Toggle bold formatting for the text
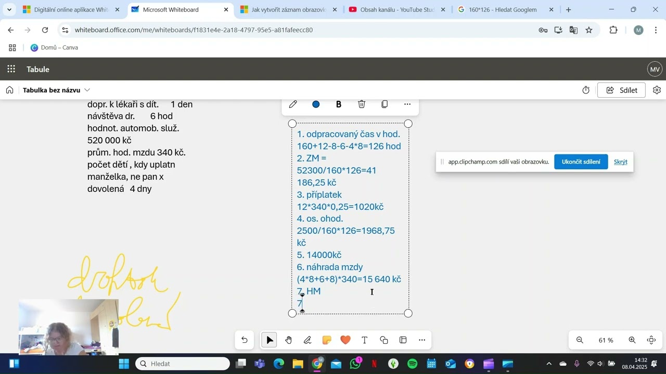Image resolution: width=666 pixels, height=374 pixels. [339, 104]
